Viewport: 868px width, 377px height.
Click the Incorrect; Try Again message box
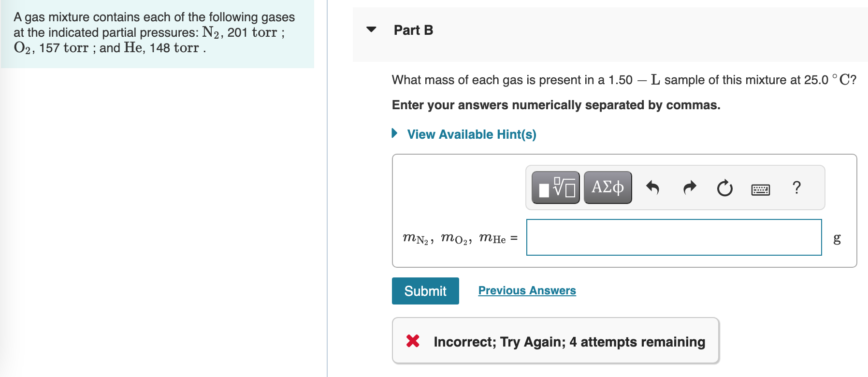[x=555, y=341]
